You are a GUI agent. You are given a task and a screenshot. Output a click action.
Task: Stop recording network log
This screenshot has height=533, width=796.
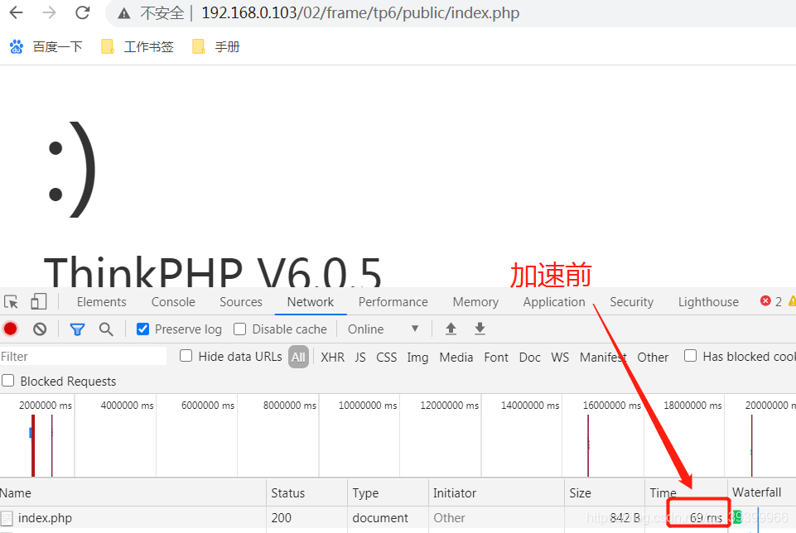[x=10, y=329]
